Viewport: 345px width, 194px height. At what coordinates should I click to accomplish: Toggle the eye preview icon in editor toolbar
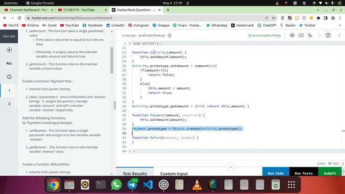pos(292,35)
